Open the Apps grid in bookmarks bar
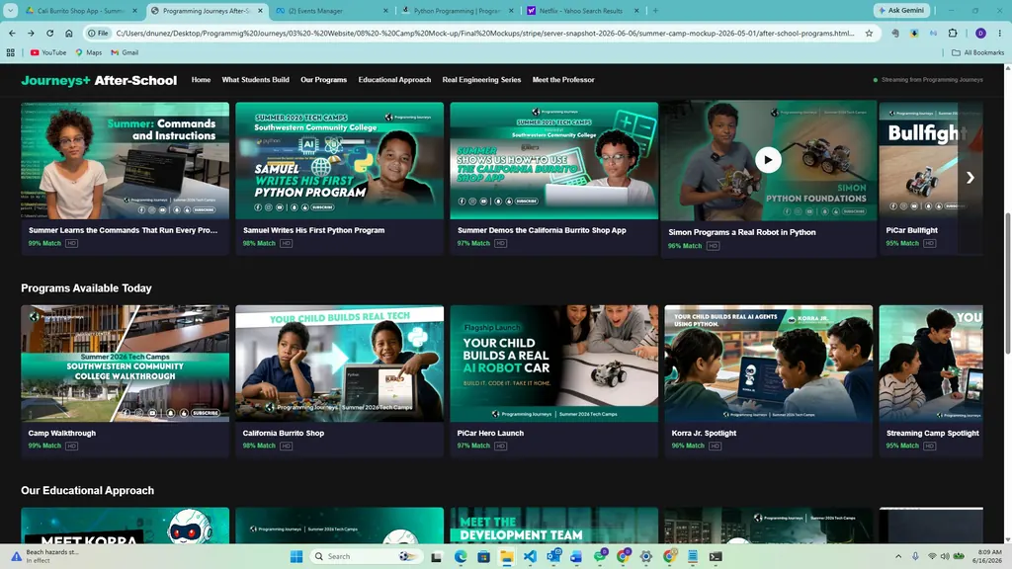 (x=10, y=53)
